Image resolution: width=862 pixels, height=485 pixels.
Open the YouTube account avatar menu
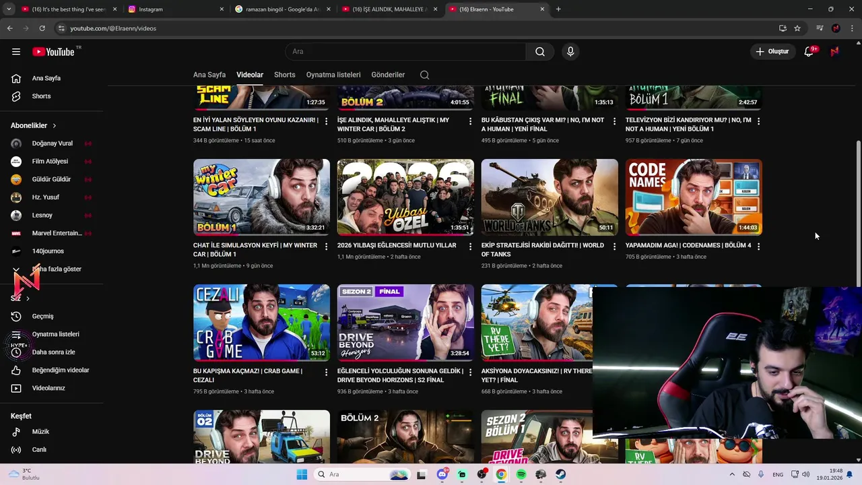point(835,52)
